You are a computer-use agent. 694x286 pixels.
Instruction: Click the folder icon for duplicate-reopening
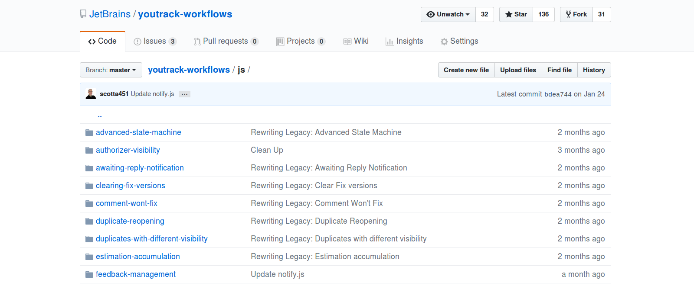(89, 221)
